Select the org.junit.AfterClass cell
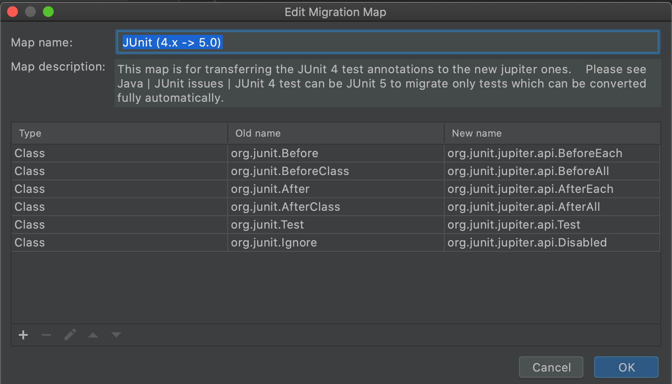Viewport: 672px width, 384px height. click(336, 207)
